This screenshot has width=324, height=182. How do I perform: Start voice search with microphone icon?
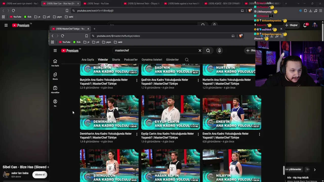click(x=219, y=51)
